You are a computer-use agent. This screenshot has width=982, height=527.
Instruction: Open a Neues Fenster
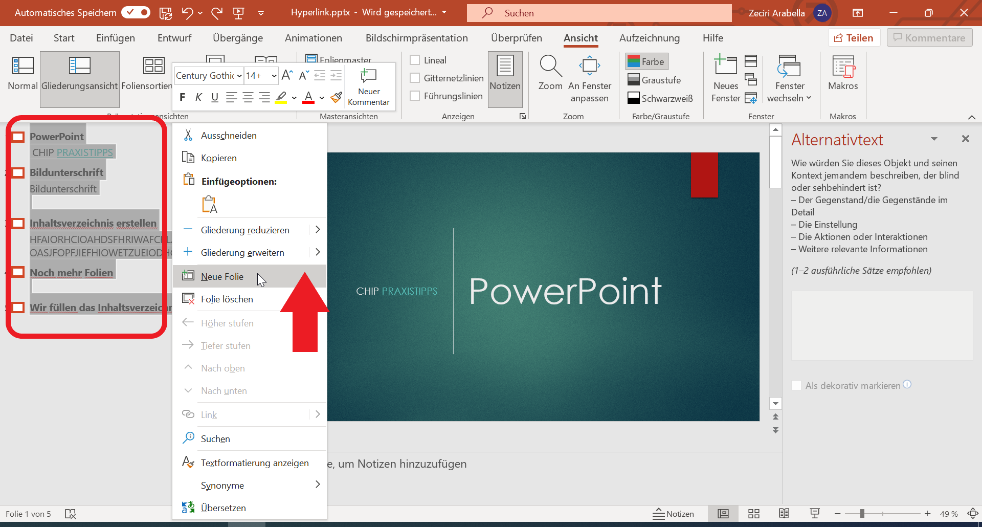pos(725,79)
